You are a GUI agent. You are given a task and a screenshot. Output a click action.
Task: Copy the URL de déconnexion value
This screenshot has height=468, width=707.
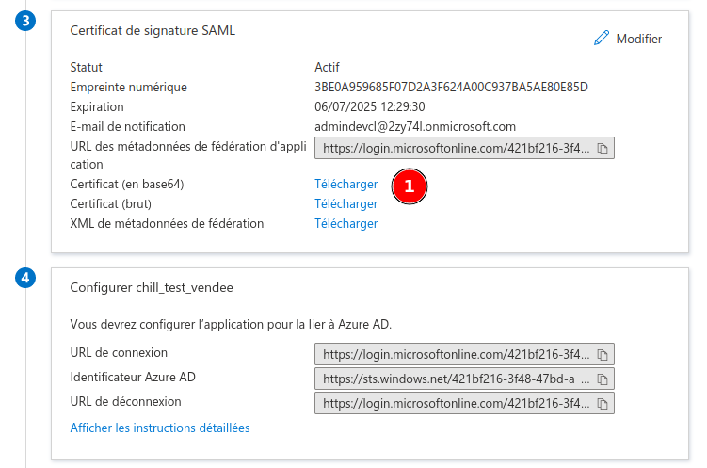(603, 403)
